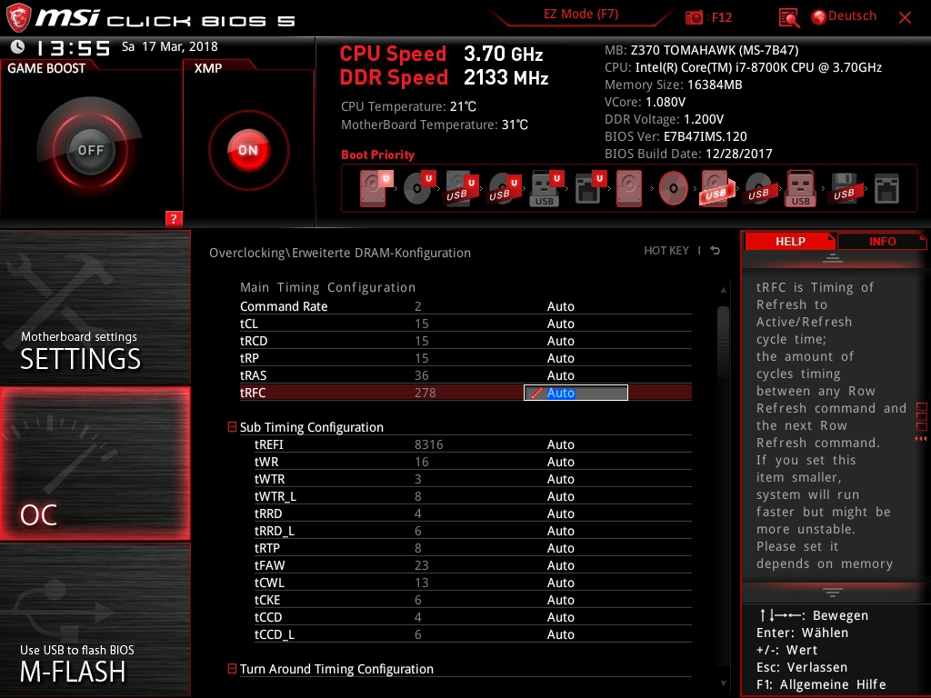Viewport: 931px width, 698px height.
Task: Take a screenshot with the F12 camera icon
Action: click(x=694, y=17)
